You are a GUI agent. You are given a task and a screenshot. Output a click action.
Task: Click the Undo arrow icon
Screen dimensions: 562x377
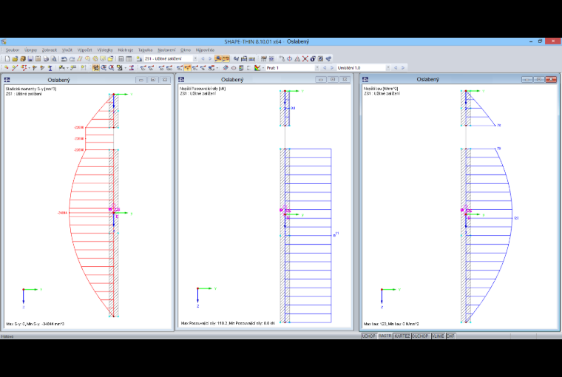64,58
